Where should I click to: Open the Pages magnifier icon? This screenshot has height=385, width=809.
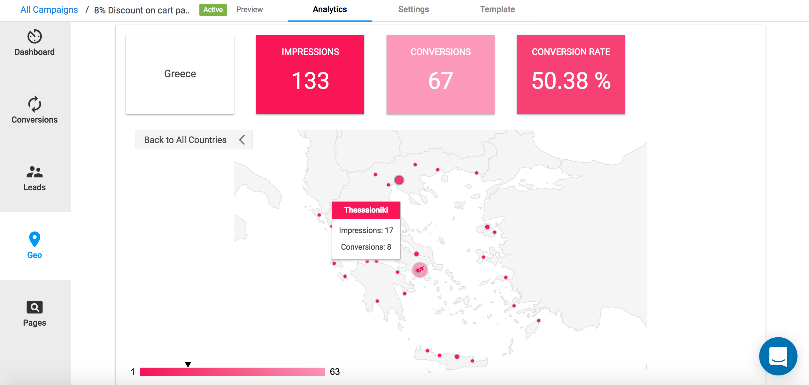click(35, 307)
